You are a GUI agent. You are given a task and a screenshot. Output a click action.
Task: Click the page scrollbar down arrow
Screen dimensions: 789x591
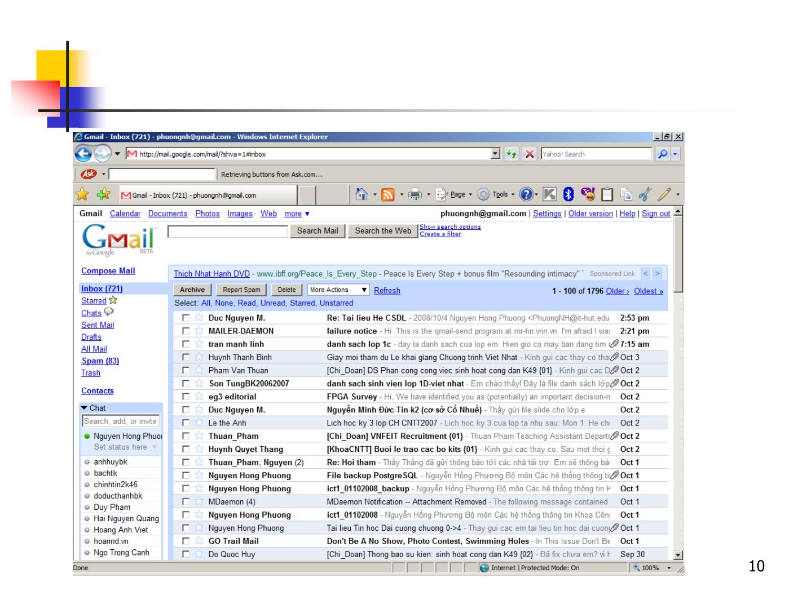coord(679,555)
